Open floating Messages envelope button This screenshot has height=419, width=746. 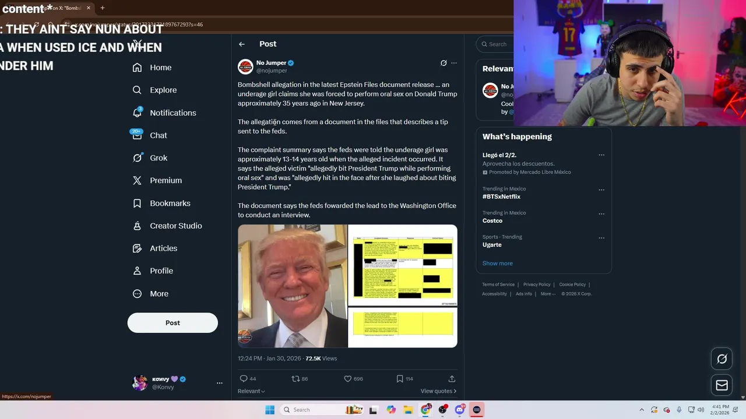722,385
